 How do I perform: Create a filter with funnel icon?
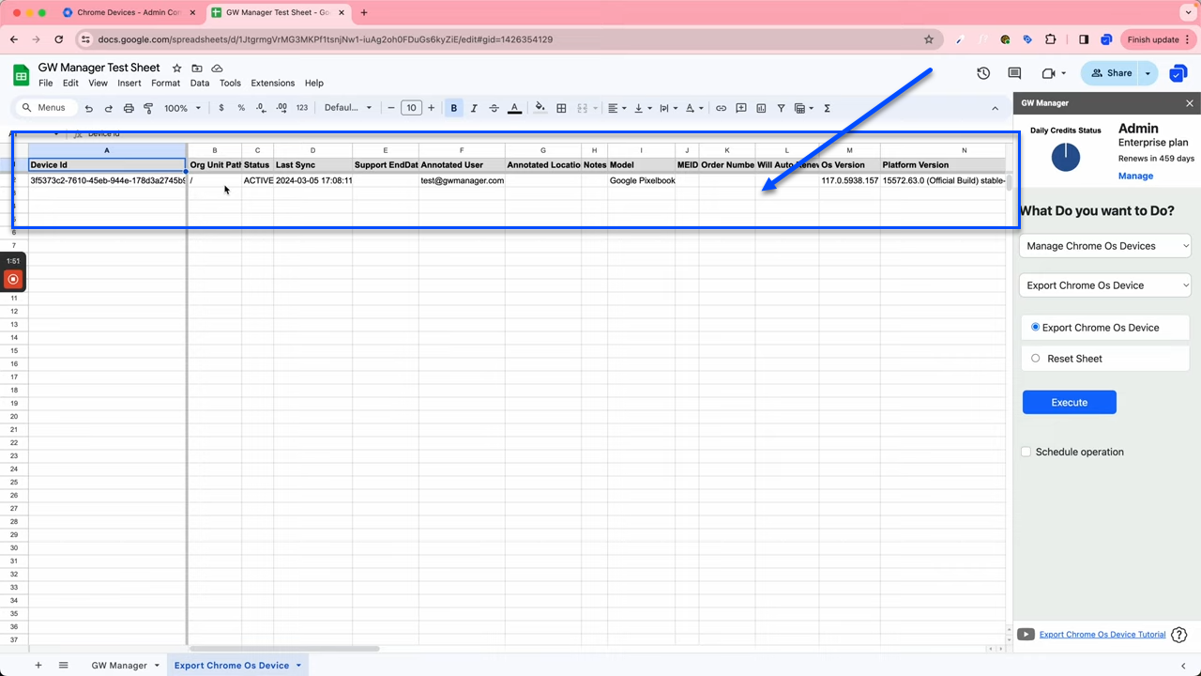781,108
